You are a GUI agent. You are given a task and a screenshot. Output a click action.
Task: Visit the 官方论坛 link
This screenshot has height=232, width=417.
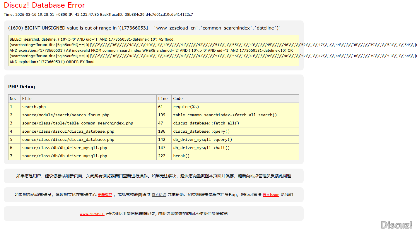click(159, 195)
